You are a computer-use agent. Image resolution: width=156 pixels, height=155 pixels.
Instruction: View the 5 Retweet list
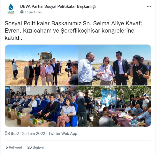pos(14,147)
